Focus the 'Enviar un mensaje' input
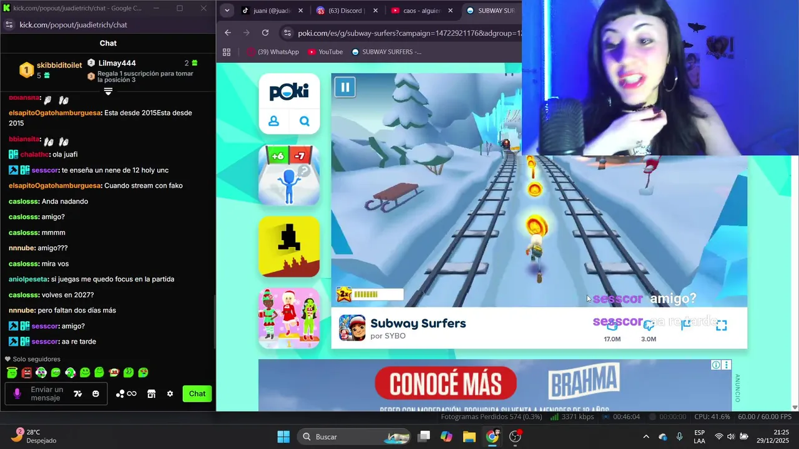This screenshot has width=799, height=449. 47,393
